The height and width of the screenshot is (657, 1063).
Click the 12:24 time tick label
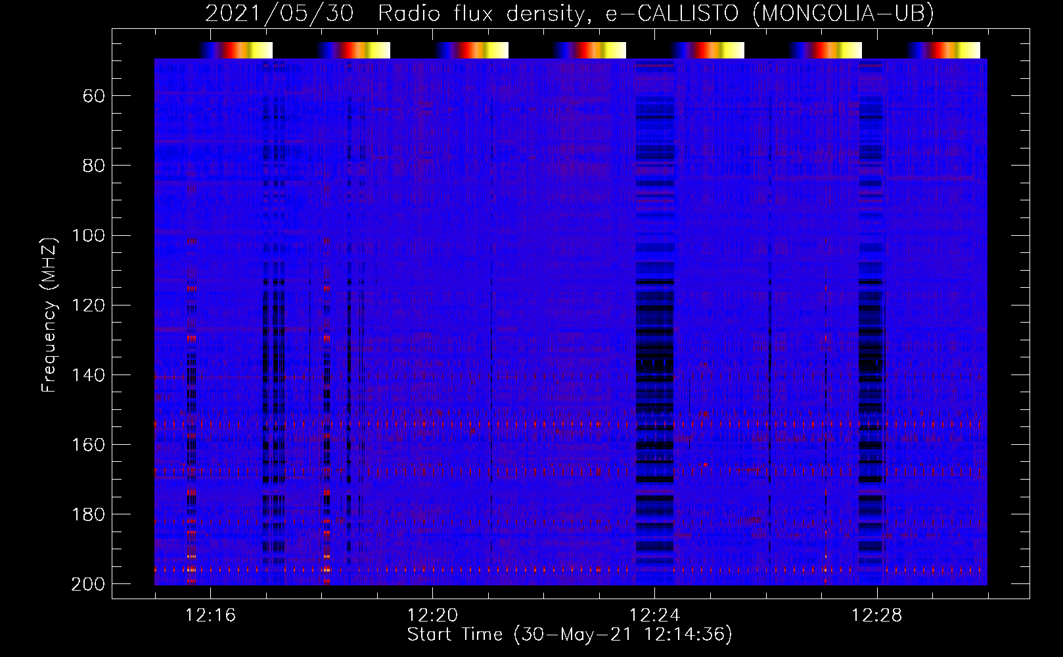(x=654, y=615)
